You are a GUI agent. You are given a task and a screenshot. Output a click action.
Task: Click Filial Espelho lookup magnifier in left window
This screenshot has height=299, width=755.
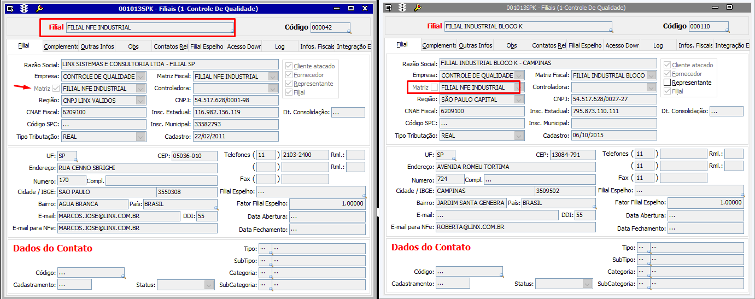coord(364,196)
